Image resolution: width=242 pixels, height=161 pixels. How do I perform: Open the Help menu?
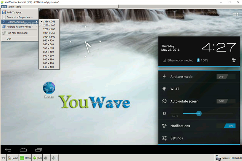click(19, 7)
